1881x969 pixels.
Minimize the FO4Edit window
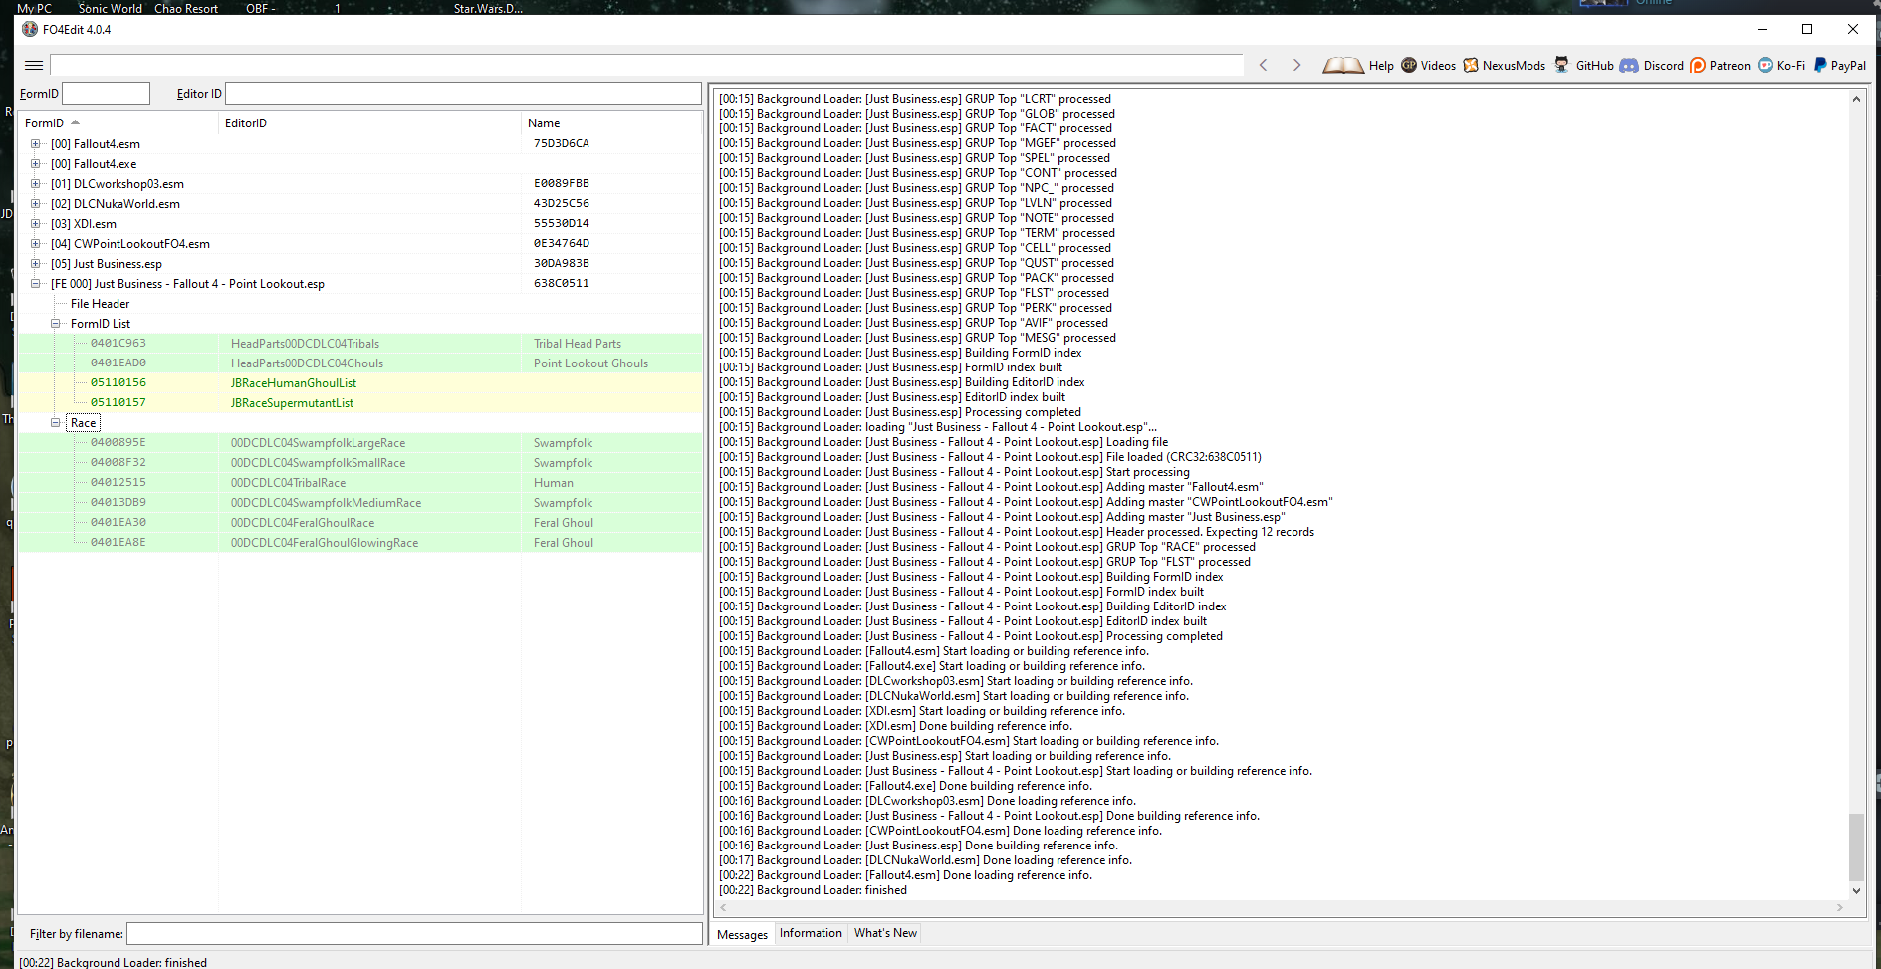(1762, 29)
